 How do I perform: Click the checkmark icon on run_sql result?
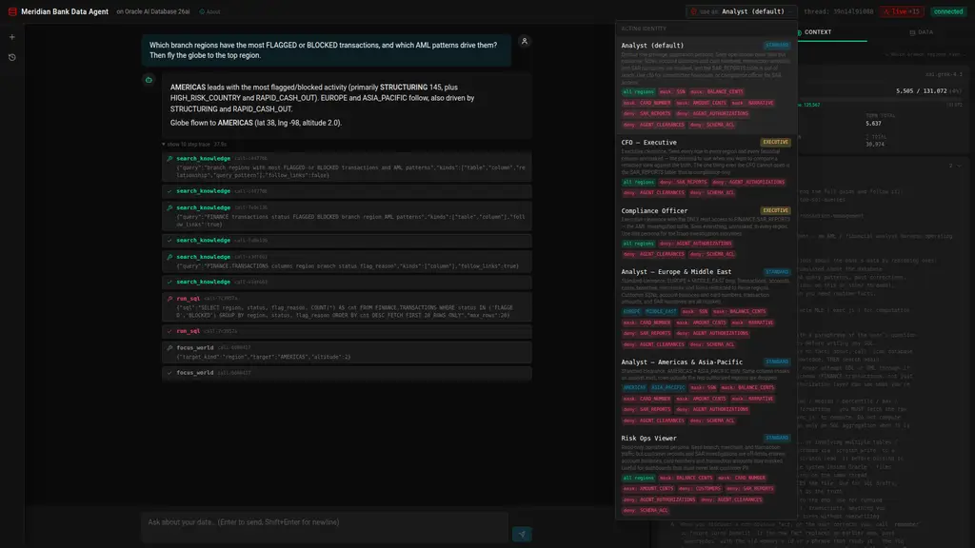coord(169,331)
